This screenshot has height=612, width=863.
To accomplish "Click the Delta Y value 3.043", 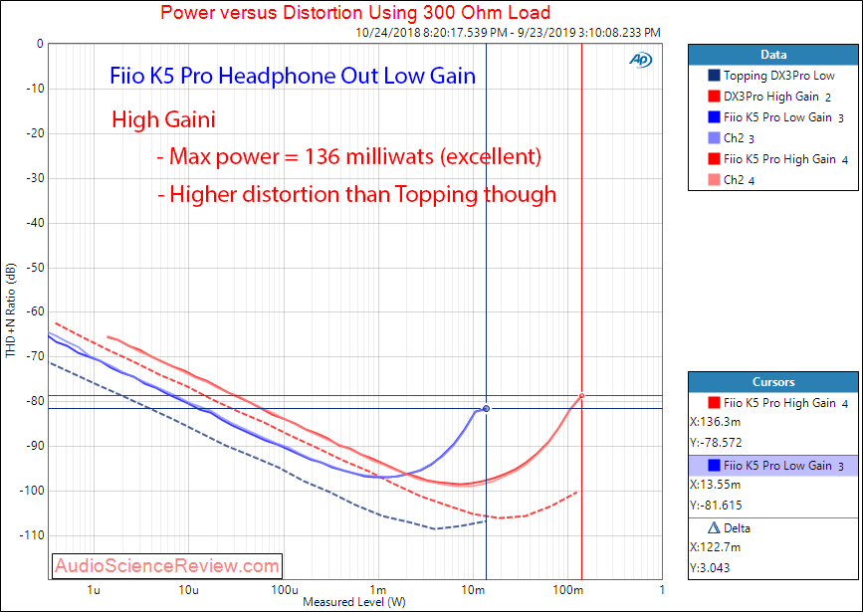I will [x=710, y=568].
